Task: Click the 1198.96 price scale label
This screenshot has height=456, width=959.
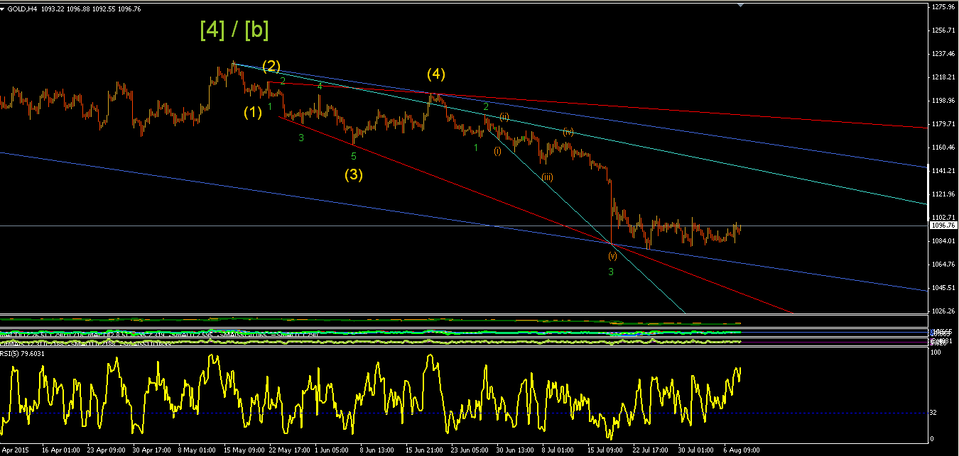Action: (943, 101)
